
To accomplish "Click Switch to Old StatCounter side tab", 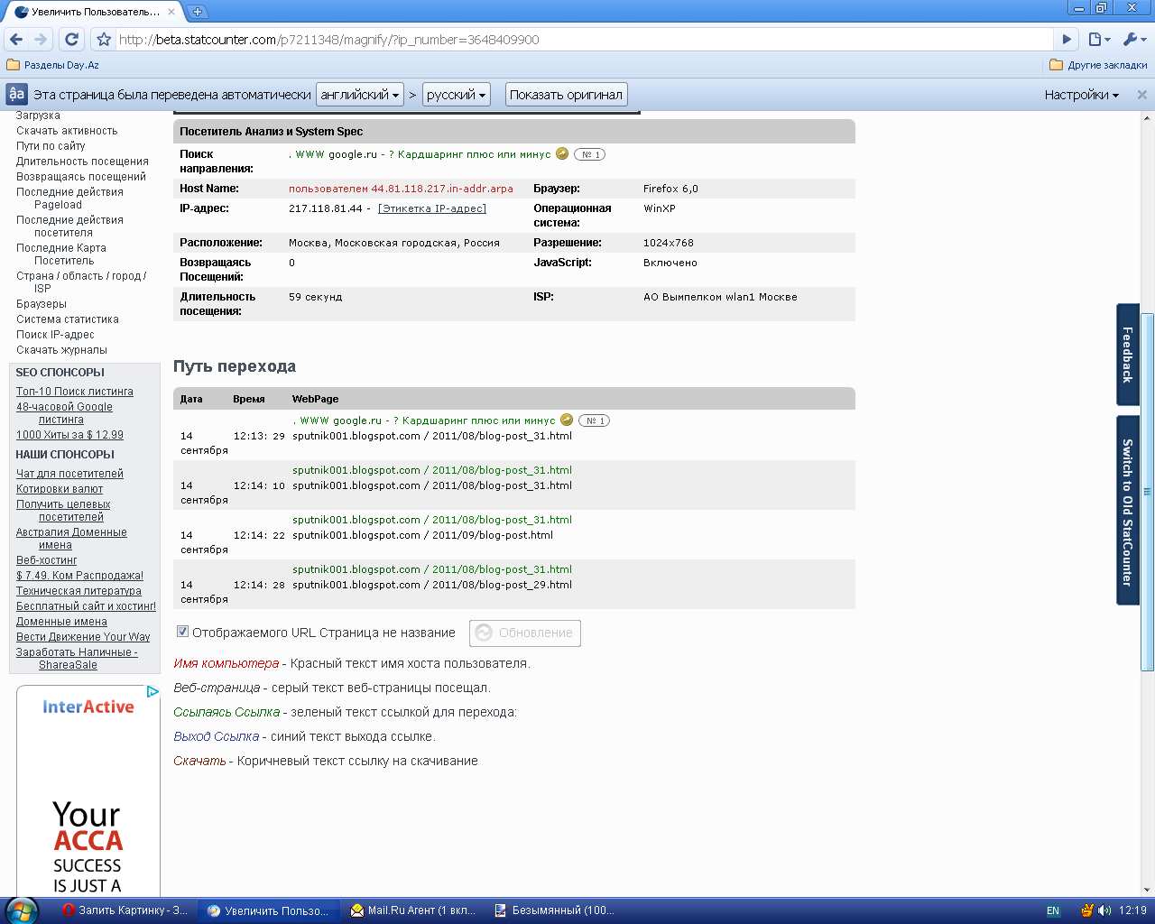I will [1128, 511].
